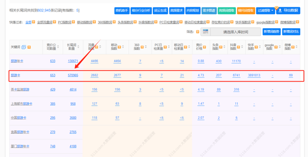The width and height of the screenshot is (308, 157).
Task: Open keyword link 厦门旅游年卡
Action: pyautogui.click(x=20, y=146)
